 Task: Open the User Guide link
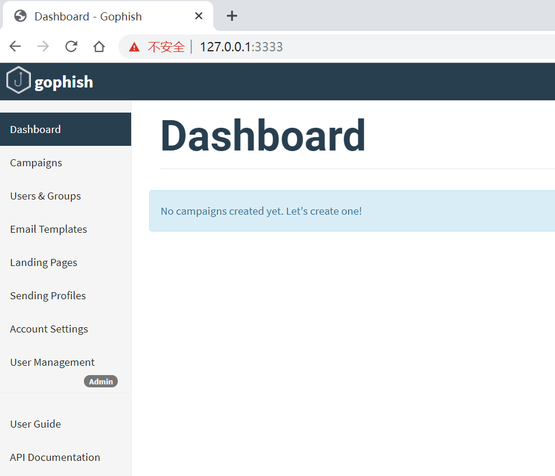click(65, 424)
